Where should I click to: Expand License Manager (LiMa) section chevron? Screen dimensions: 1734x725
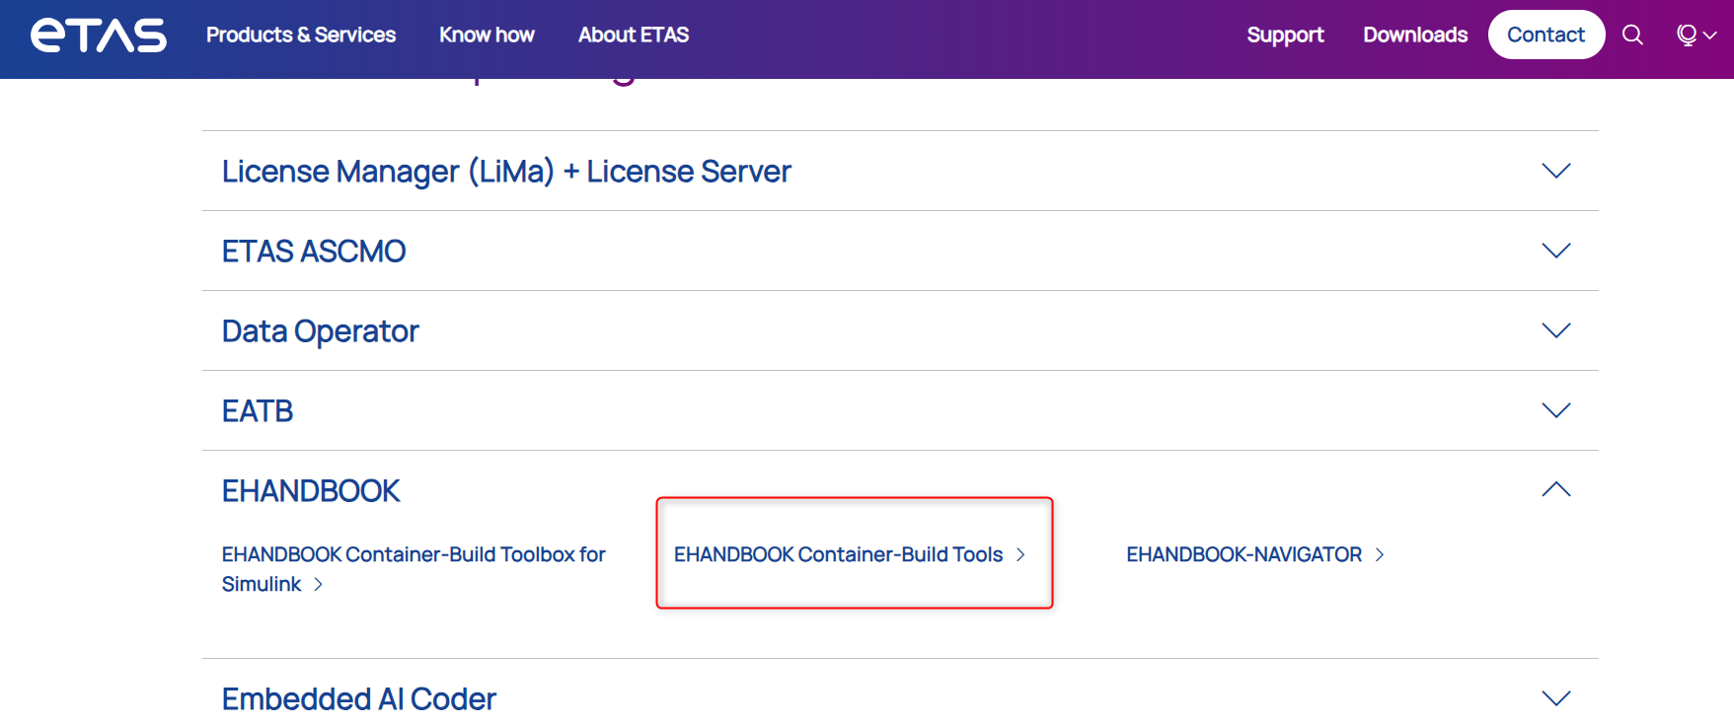[1556, 171]
